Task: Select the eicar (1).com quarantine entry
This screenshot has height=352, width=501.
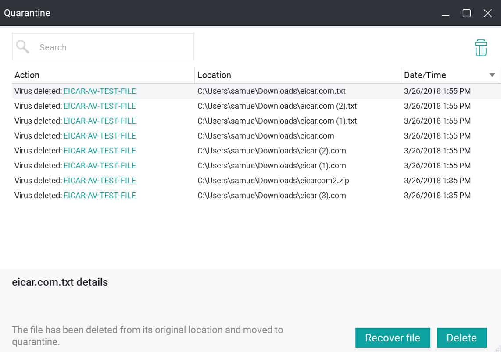Action: (256, 166)
